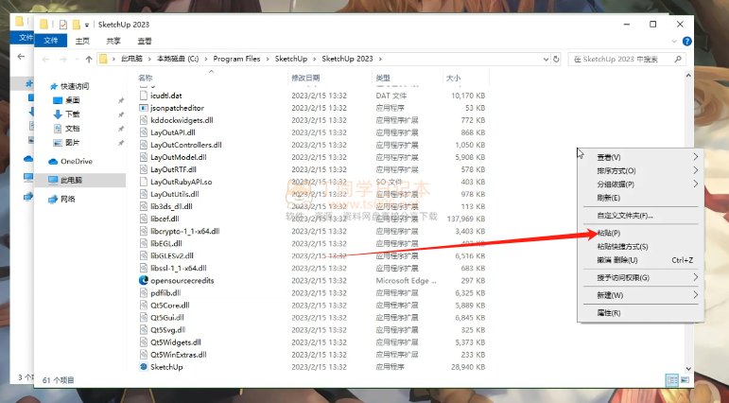Select the pdflib.dll file name
This screenshot has height=403, width=729.
[x=165, y=293]
